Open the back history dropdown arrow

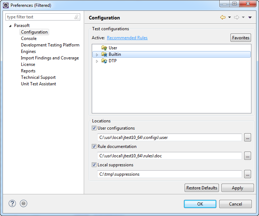click(230, 17)
